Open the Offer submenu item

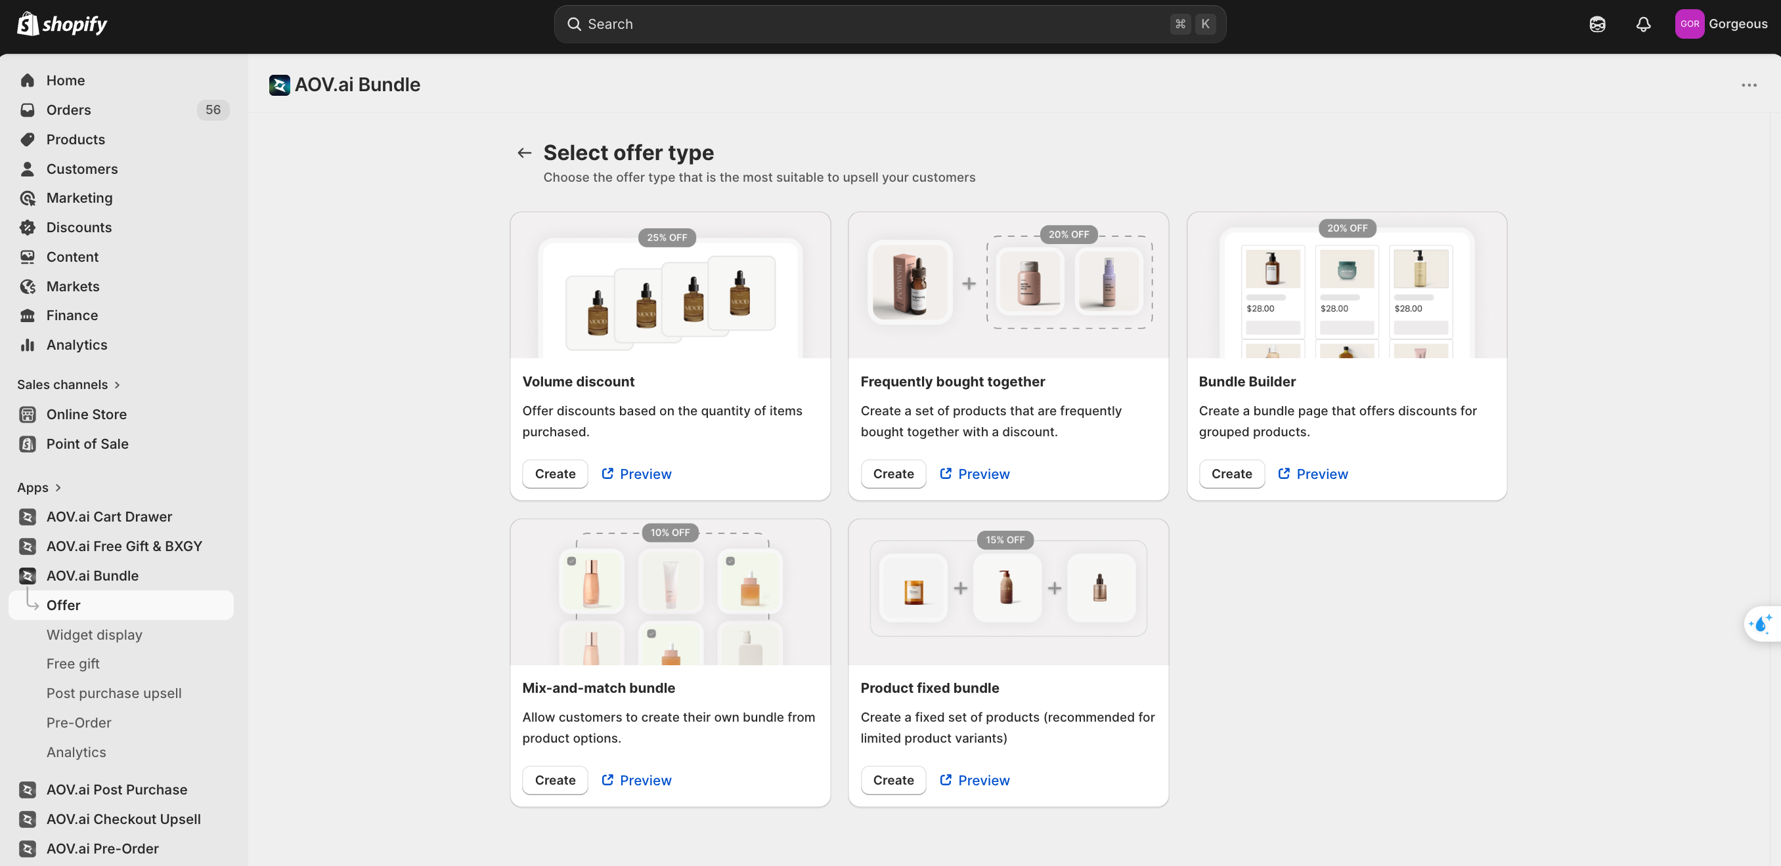121,605
